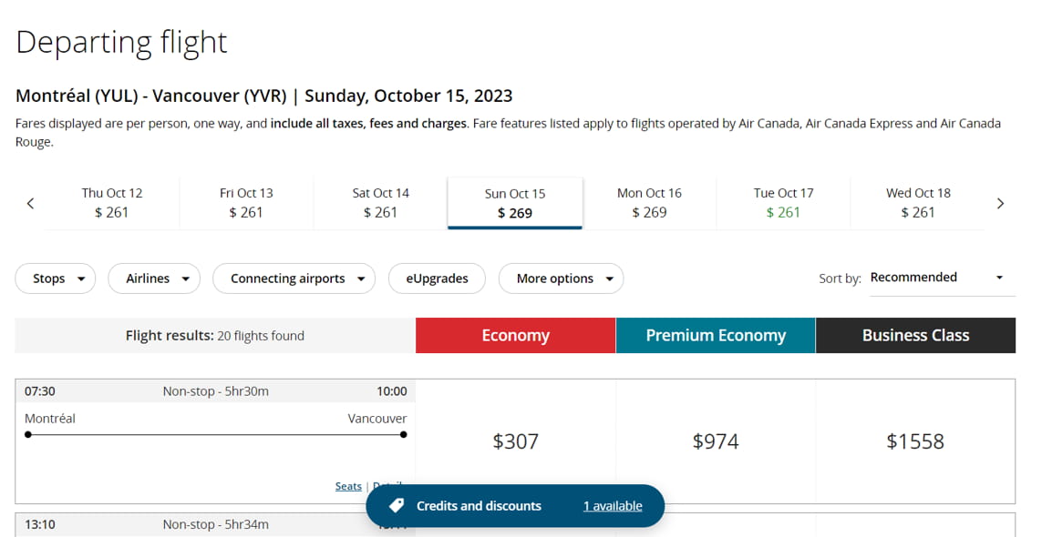Open the Seats link for 07:30 flight
The height and width of the screenshot is (537, 1052).
pyautogui.click(x=348, y=487)
